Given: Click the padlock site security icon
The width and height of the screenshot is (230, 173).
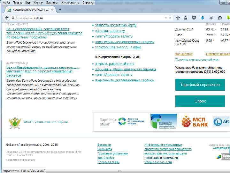Looking at the screenshot, I should tap(13, 18).
